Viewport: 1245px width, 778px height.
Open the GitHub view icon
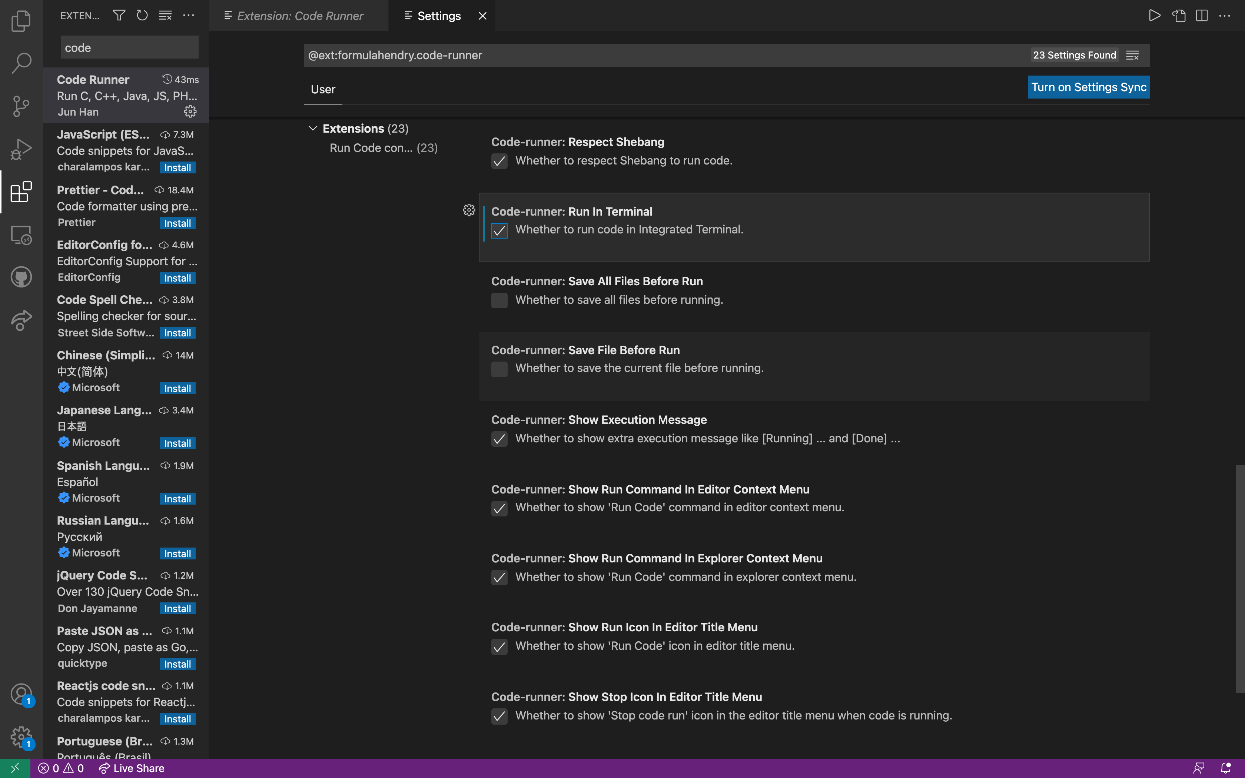point(21,277)
